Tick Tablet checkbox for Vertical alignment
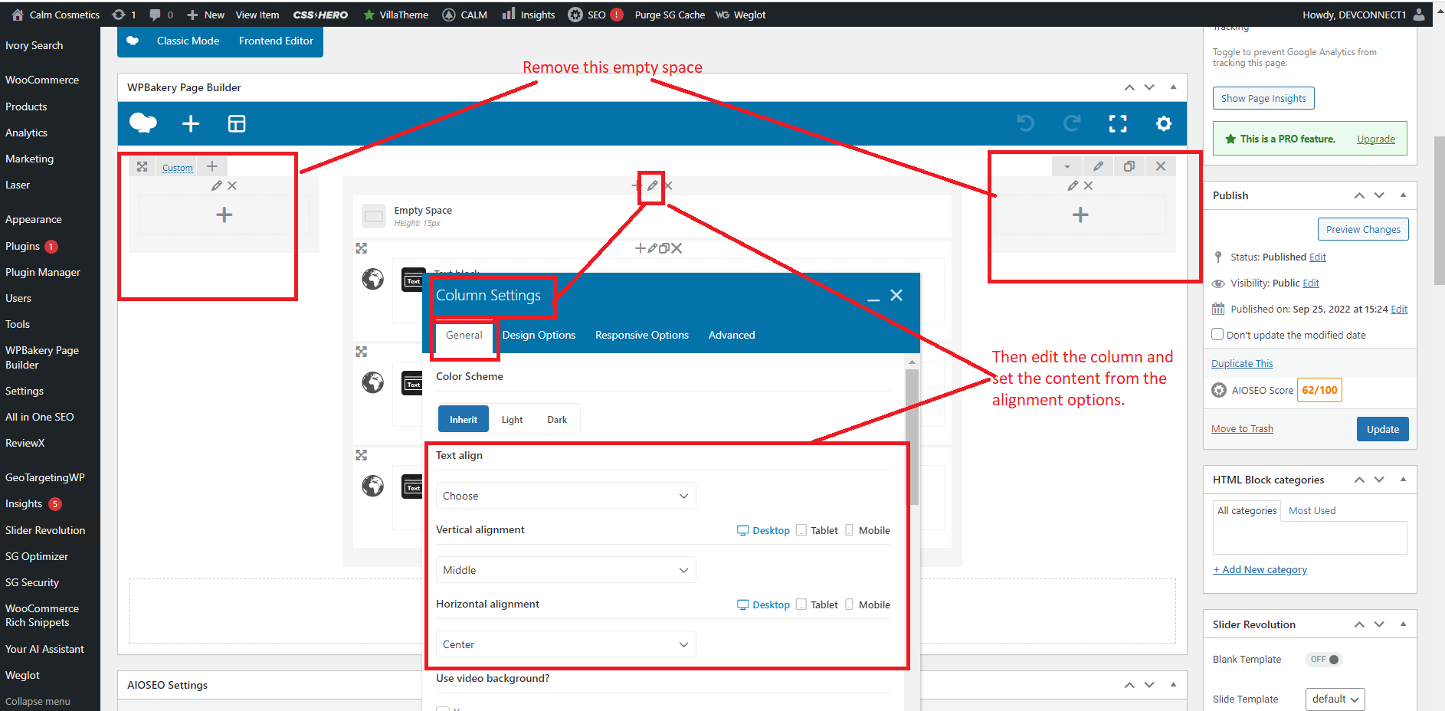The width and height of the screenshot is (1445, 711). 801,530
